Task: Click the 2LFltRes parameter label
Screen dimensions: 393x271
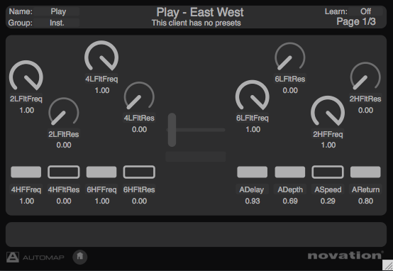Action: tap(64, 134)
